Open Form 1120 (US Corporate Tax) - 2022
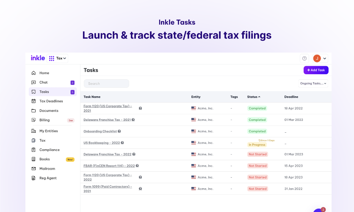The height and width of the screenshot is (212, 354). tap(108, 177)
